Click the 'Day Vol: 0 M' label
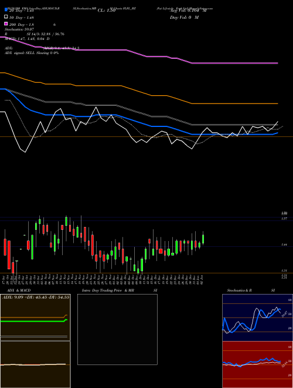The image size is (293, 388). pos(184,17)
